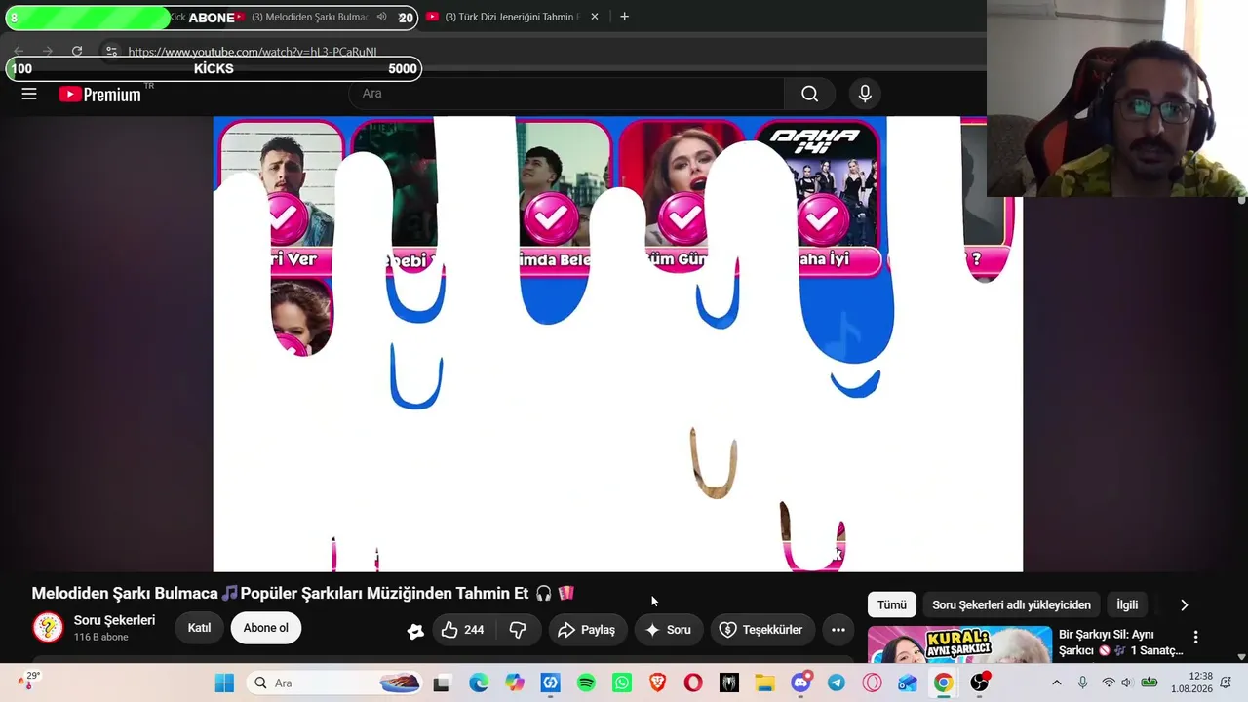Open the weather widget showing 29°
Image resolution: width=1248 pixels, height=702 pixels.
(29, 681)
